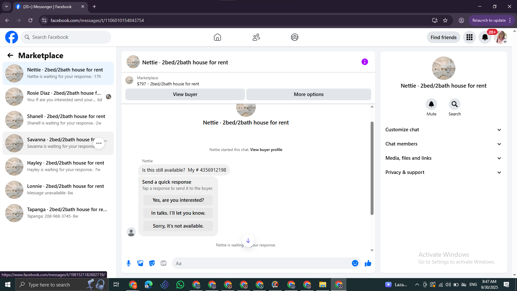Open ENG language indicator in tray

(473, 285)
